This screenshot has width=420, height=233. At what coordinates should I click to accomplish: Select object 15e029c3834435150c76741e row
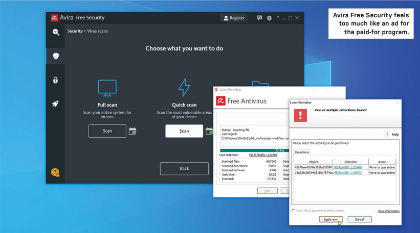click(314, 173)
